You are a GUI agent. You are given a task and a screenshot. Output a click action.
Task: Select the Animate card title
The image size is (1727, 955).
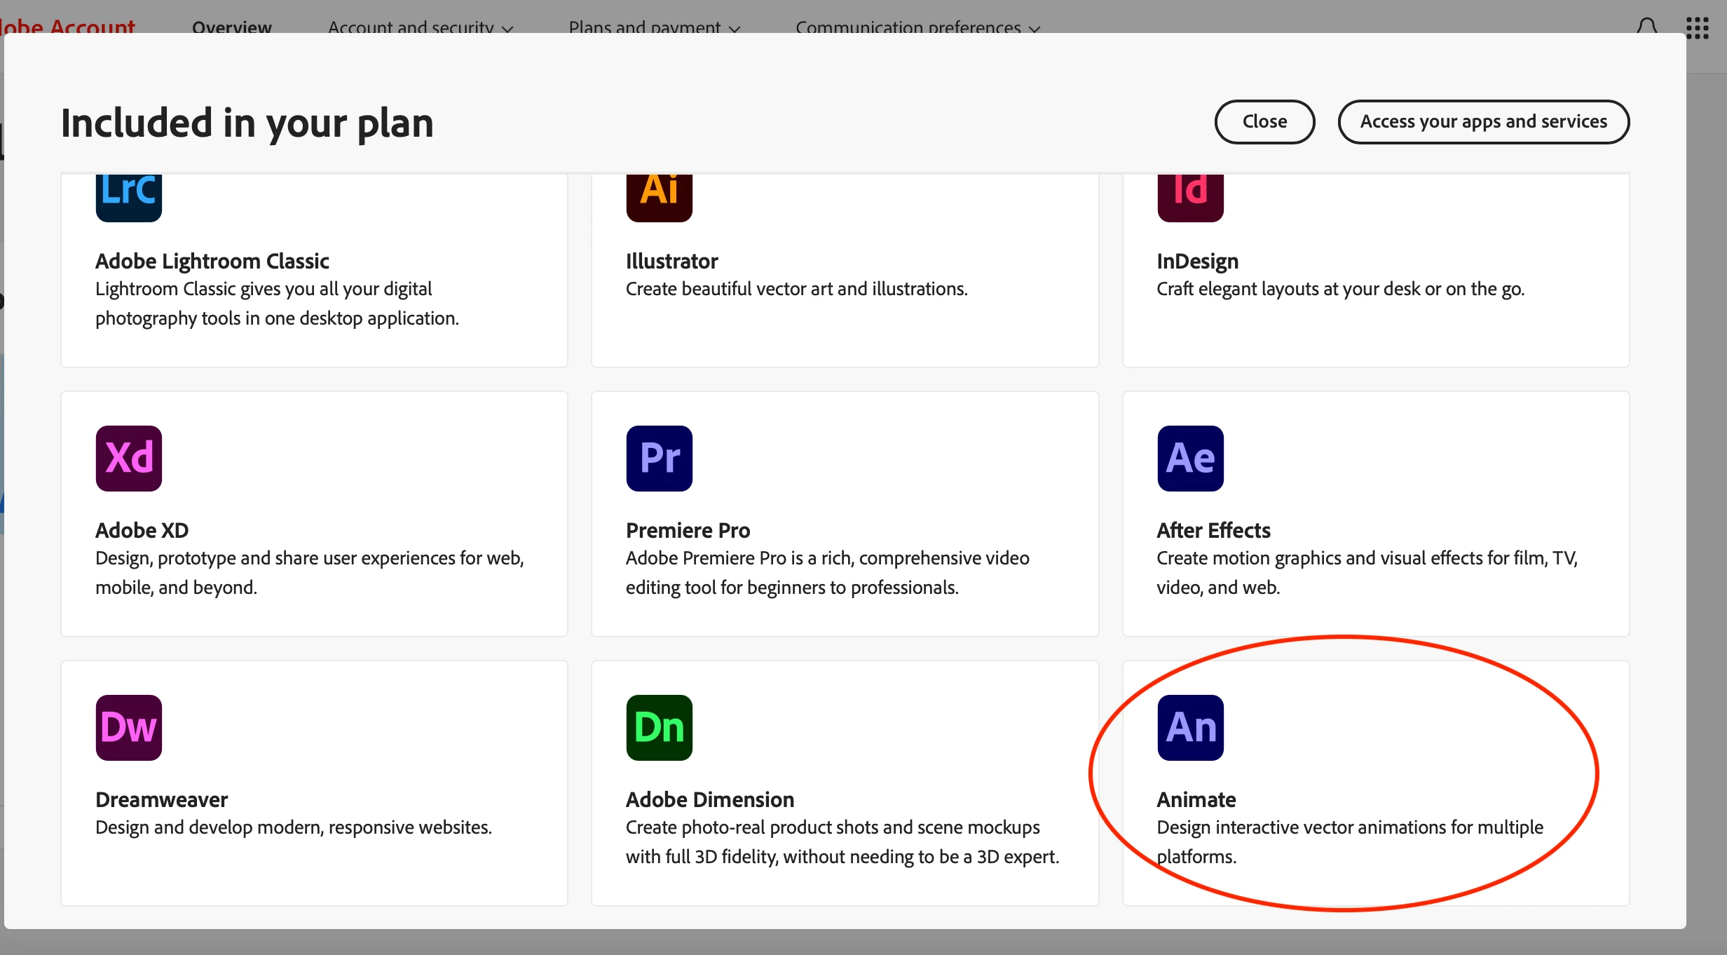(1196, 799)
